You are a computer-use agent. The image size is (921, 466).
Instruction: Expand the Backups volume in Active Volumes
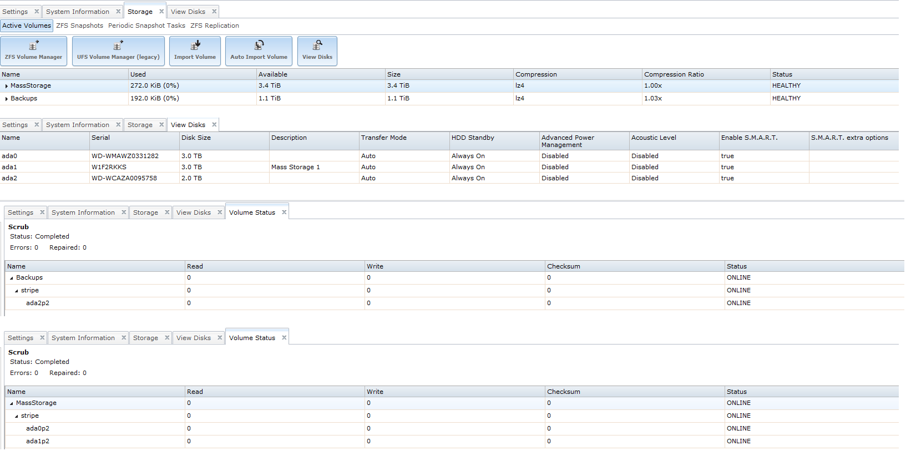point(6,99)
